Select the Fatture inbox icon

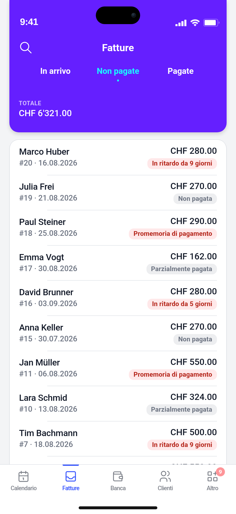71,476
